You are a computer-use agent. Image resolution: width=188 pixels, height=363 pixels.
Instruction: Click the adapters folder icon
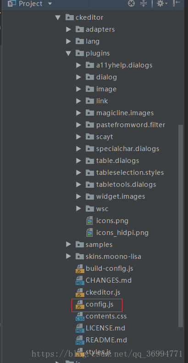tap(79, 29)
